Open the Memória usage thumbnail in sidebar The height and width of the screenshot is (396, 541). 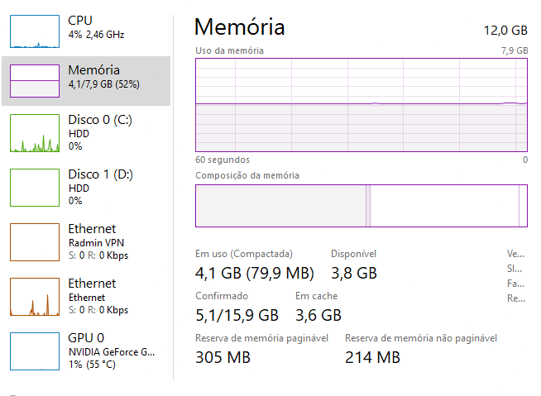pos(35,81)
